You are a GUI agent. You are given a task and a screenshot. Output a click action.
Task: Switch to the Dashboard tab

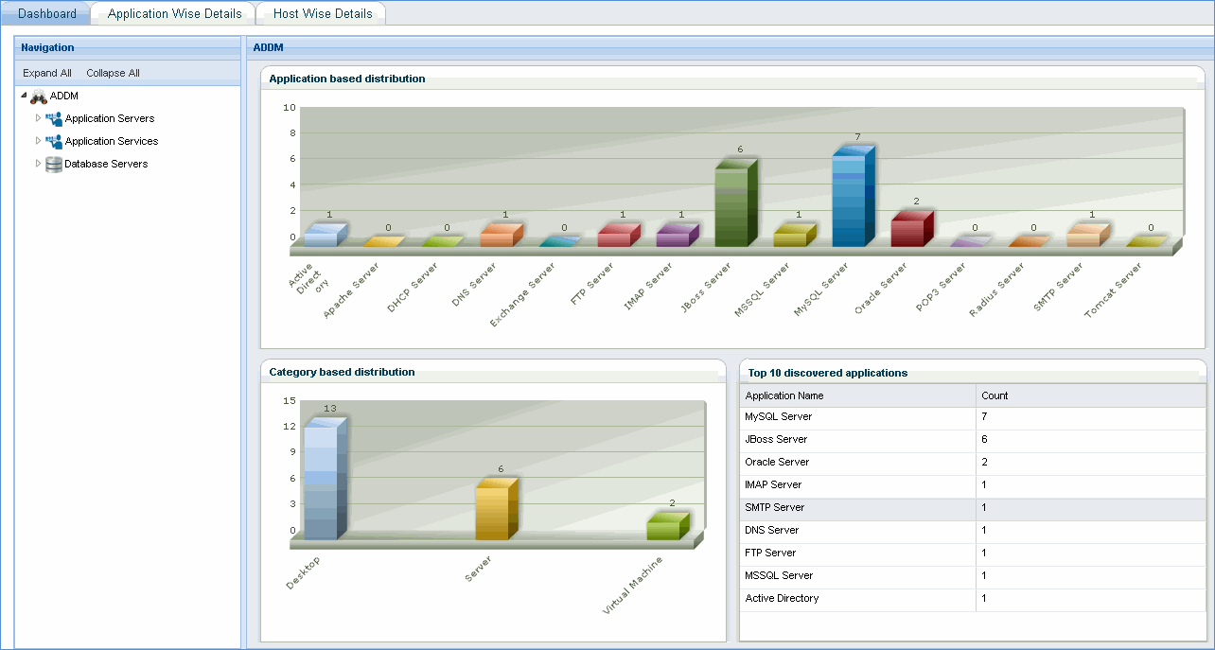click(46, 12)
